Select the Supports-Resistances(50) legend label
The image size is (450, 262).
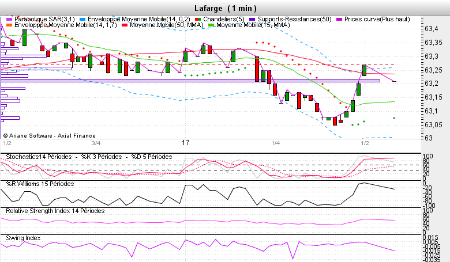pyautogui.click(x=294, y=19)
